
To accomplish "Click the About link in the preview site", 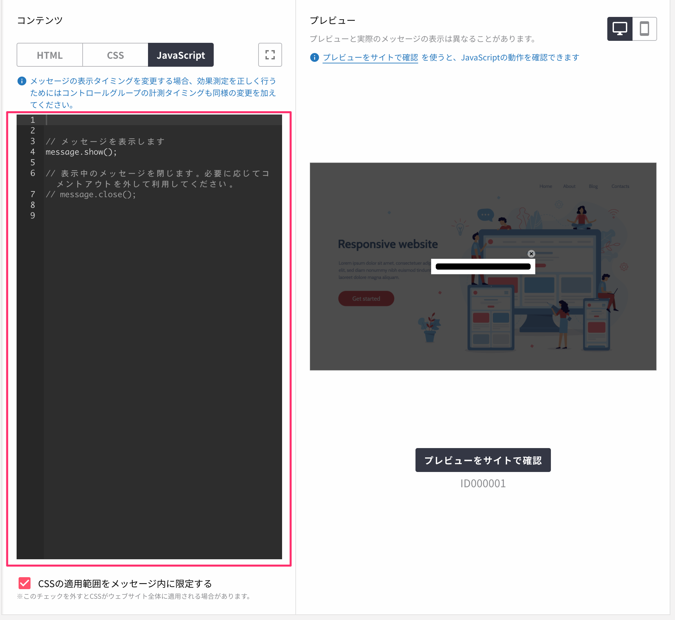I will click(569, 187).
